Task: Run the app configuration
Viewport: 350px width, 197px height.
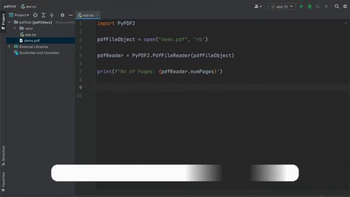Action: click(301, 7)
